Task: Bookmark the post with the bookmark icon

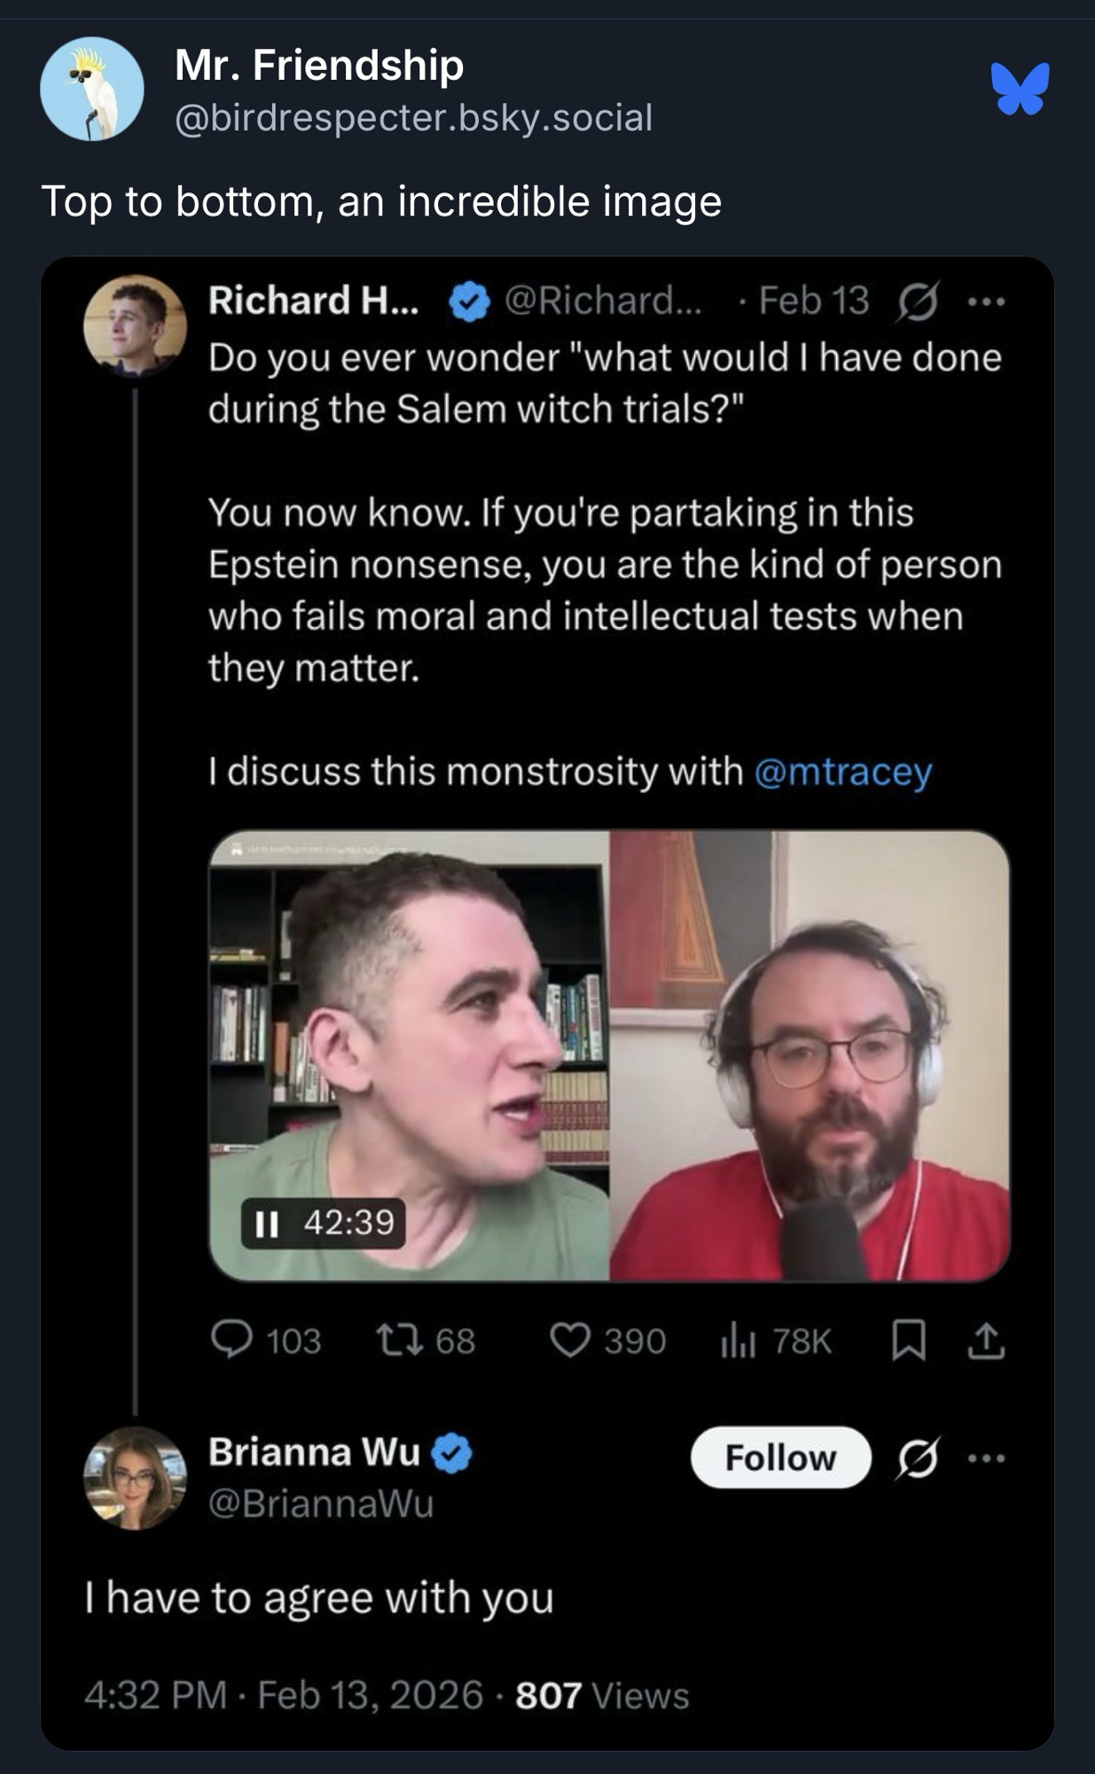Action: (908, 1339)
